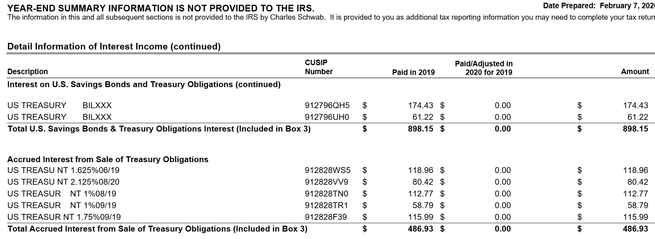Click CUSIP 912828TN0

326,194
